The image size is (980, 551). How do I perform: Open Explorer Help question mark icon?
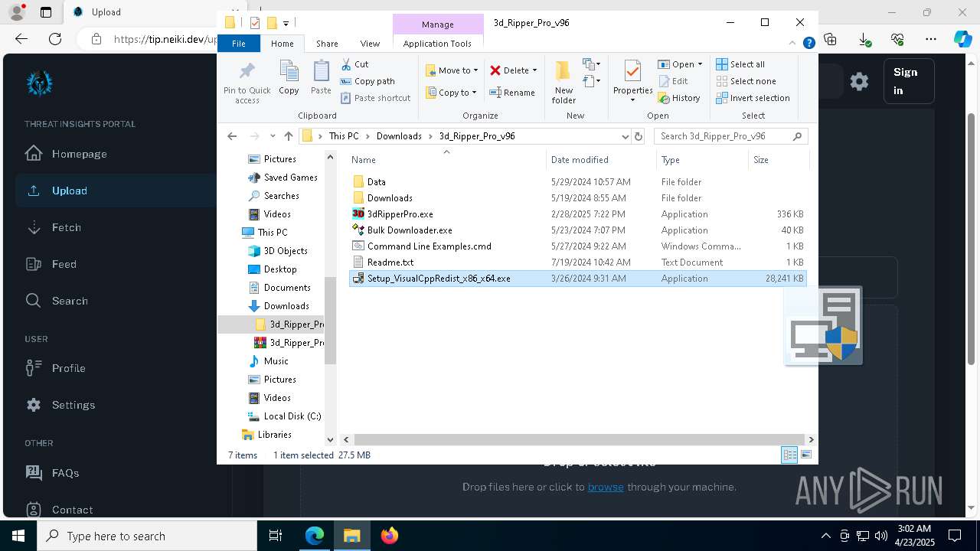(x=808, y=44)
